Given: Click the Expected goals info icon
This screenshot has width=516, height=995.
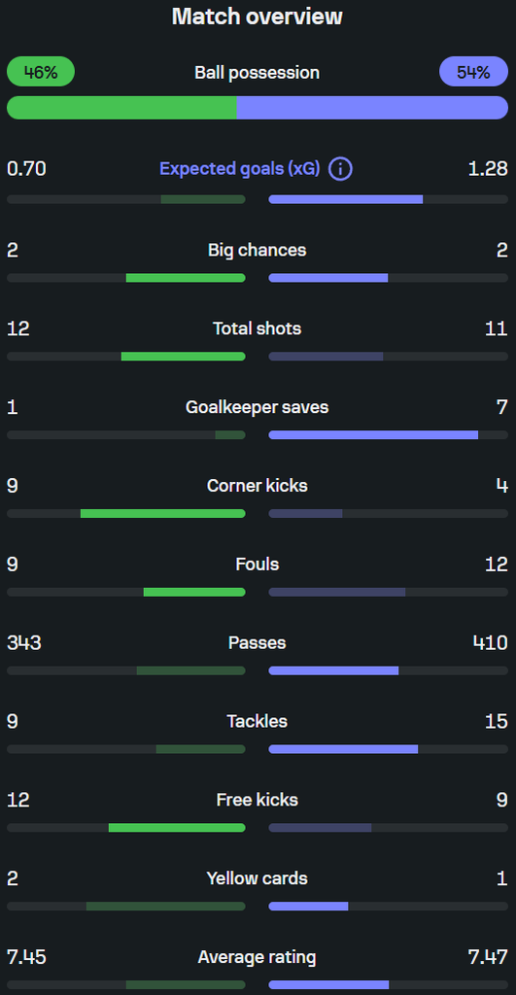Looking at the screenshot, I should click(340, 169).
